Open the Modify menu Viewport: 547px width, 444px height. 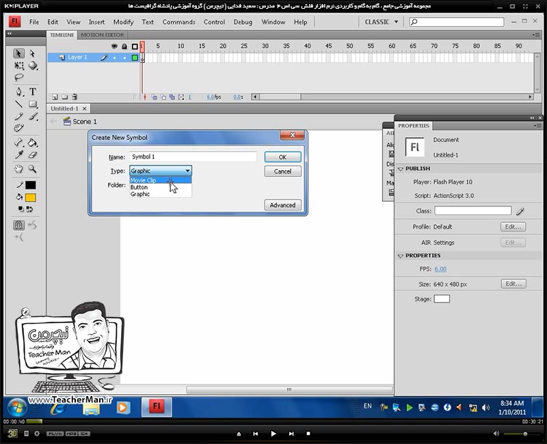(x=123, y=22)
